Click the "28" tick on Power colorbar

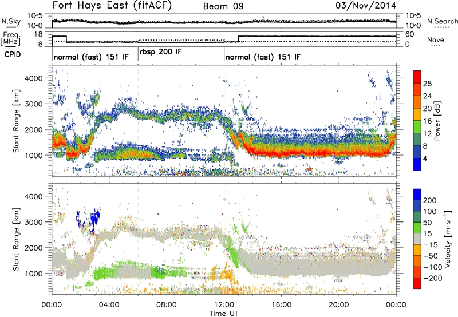(427, 84)
